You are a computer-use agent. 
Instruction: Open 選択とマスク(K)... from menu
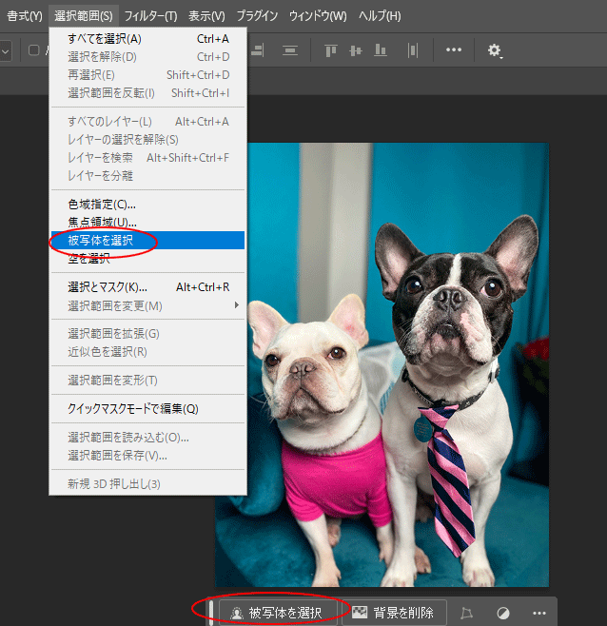tap(108, 287)
